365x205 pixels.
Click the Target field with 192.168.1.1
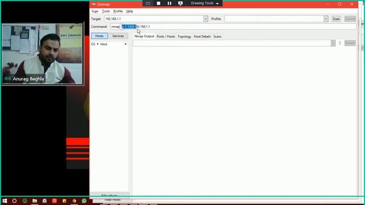pos(153,19)
